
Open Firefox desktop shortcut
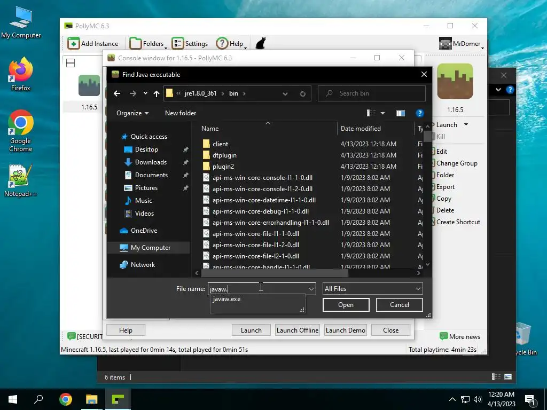21,74
